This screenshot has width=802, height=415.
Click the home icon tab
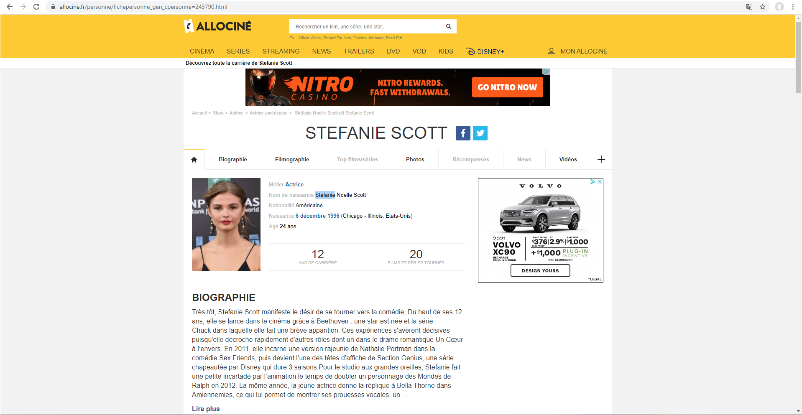coord(194,160)
